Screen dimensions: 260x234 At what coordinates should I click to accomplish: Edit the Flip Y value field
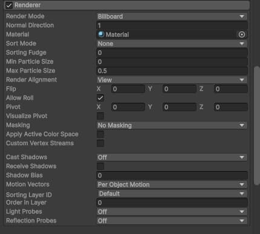(180, 89)
